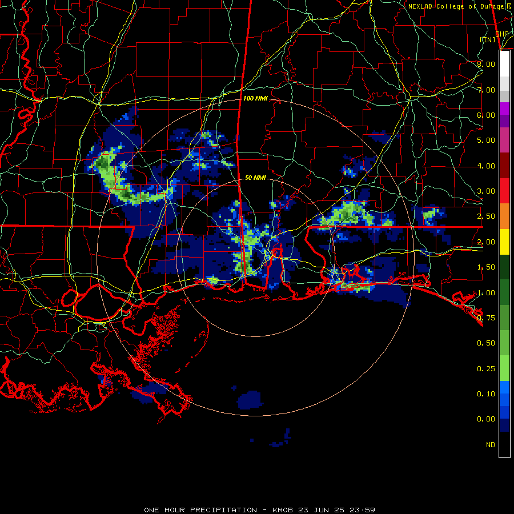The width and height of the screenshot is (514, 514).
Task: Click the 100 NMI range ring label
Action: point(255,98)
